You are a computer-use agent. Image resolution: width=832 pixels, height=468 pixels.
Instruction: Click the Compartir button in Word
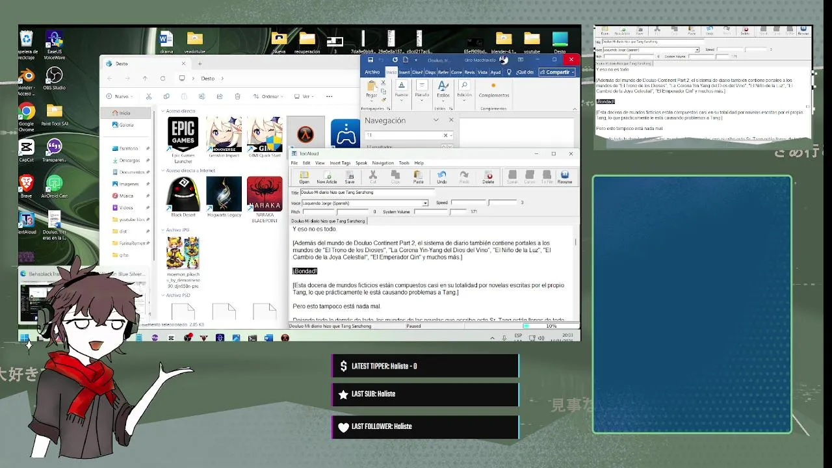[x=558, y=72]
